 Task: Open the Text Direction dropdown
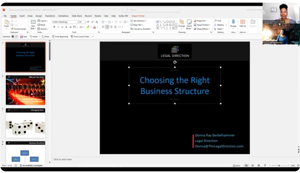[138, 21]
